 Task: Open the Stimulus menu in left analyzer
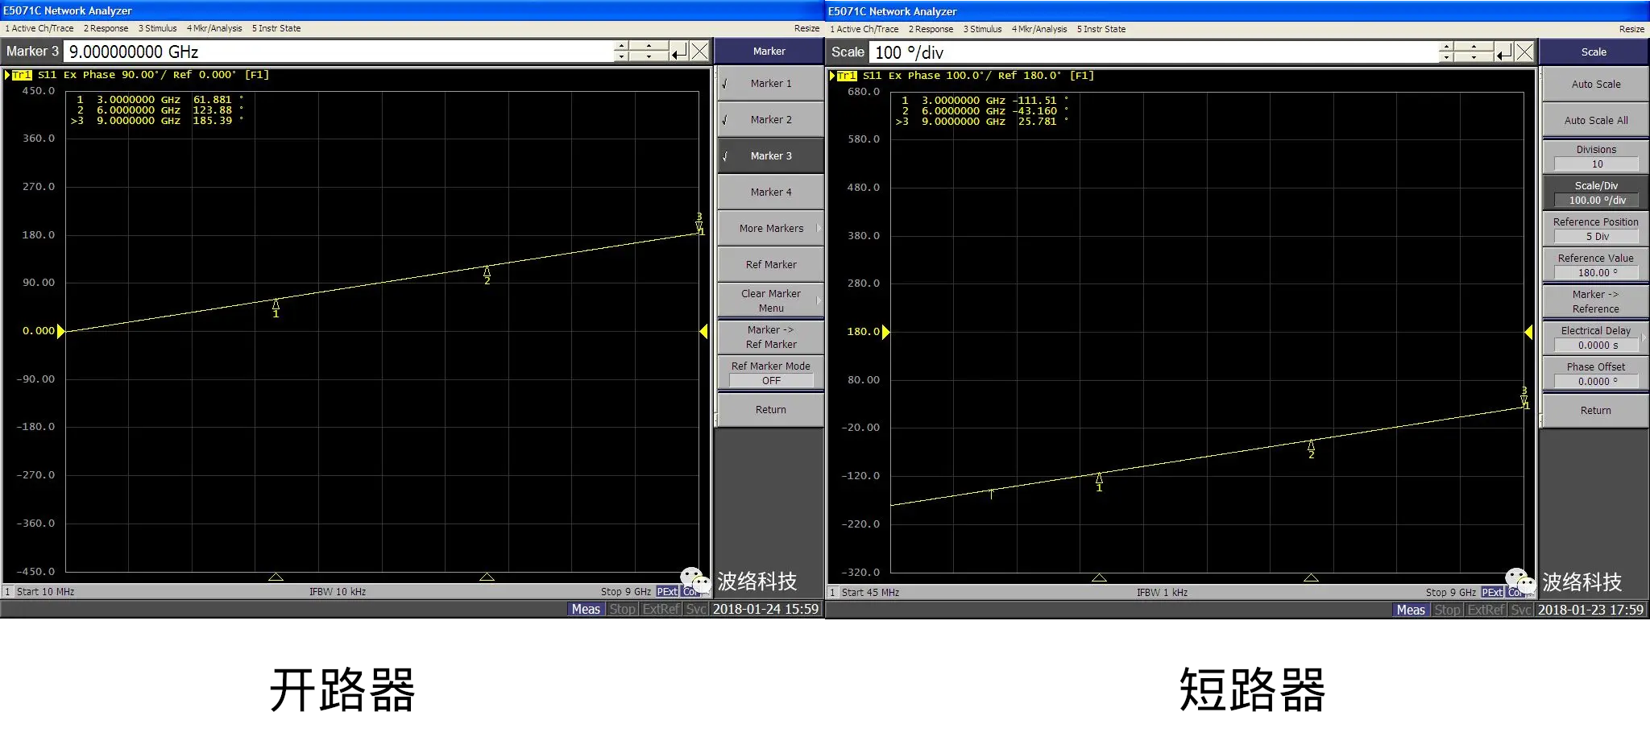pyautogui.click(x=157, y=28)
